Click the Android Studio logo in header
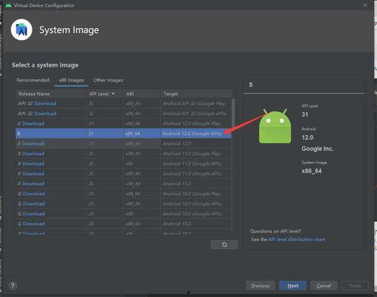 [22, 29]
